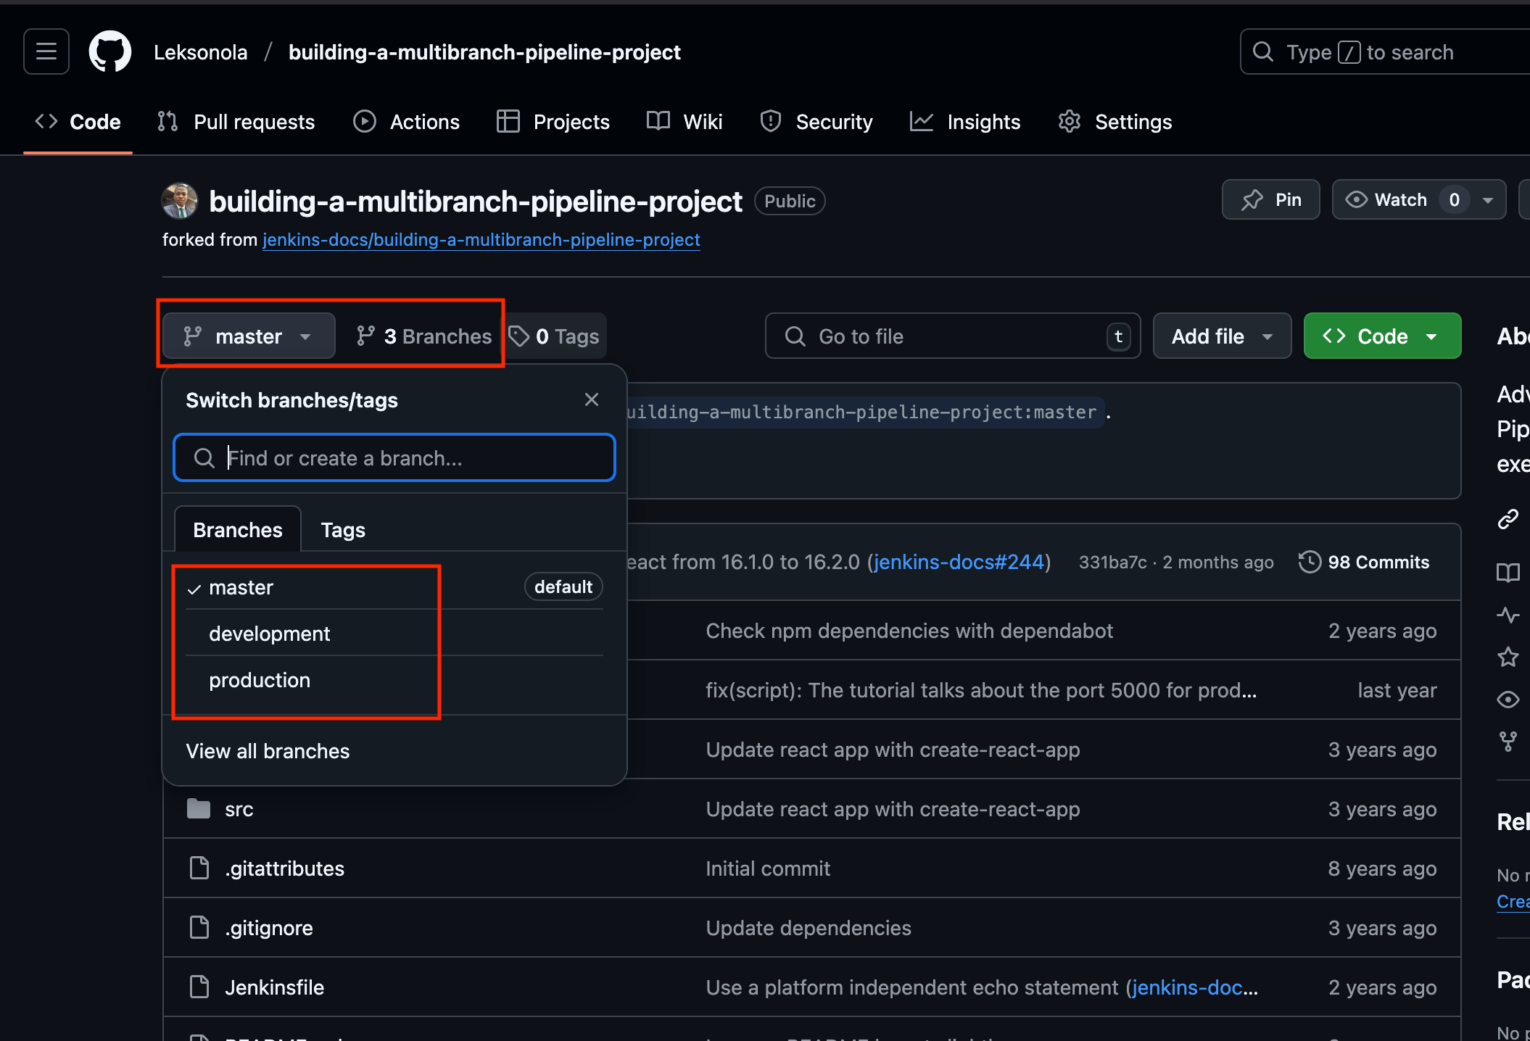This screenshot has height=1041, width=1530.
Task: Open the green Code clone dropdown
Action: pyautogui.click(x=1382, y=336)
